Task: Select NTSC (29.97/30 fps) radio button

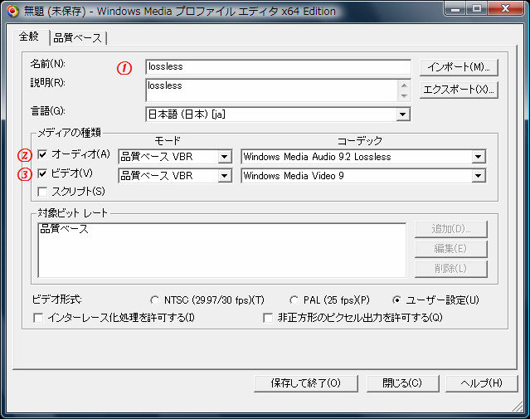Action: 155,300
